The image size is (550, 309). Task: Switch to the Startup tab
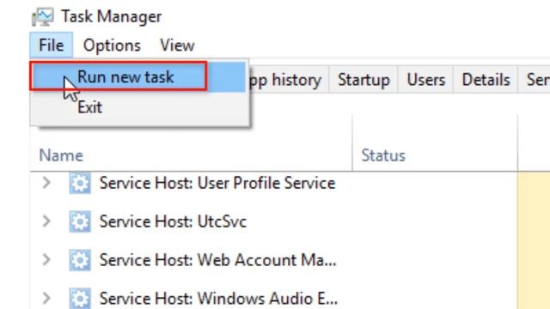click(364, 80)
